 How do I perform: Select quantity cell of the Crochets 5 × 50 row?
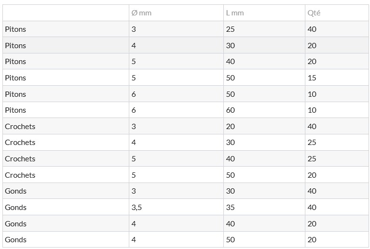(312, 175)
